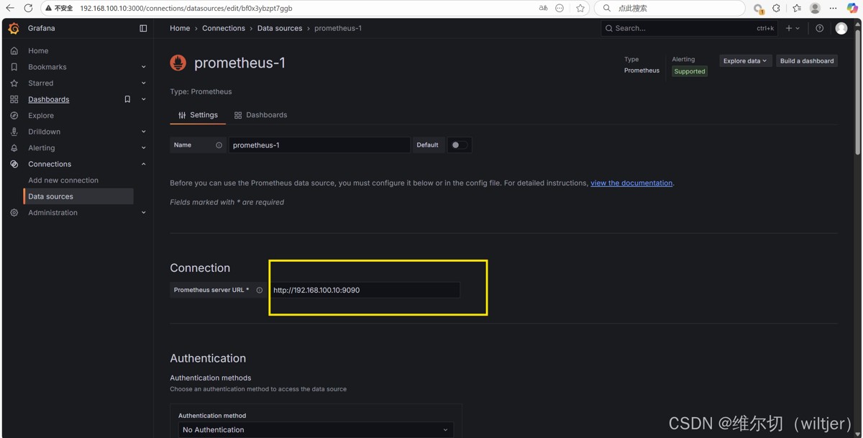Open the user profile avatar

[x=841, y=28]
